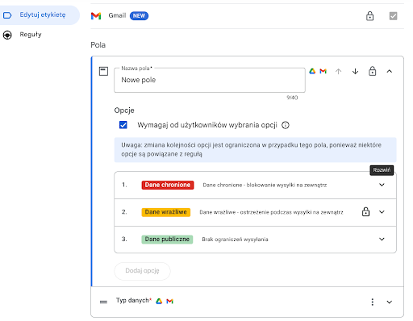413x321 pixels.
Task: Move the field down with arrow icon
Action: pyautogui.click(x=355, y=71)
